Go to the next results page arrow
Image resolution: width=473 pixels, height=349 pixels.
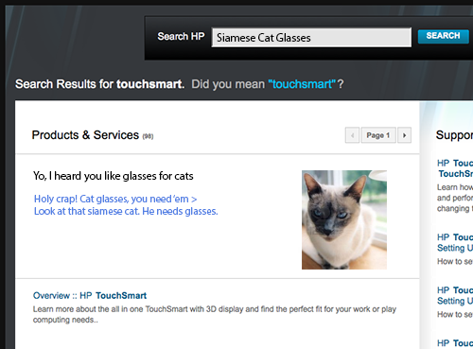click(404, 135)
